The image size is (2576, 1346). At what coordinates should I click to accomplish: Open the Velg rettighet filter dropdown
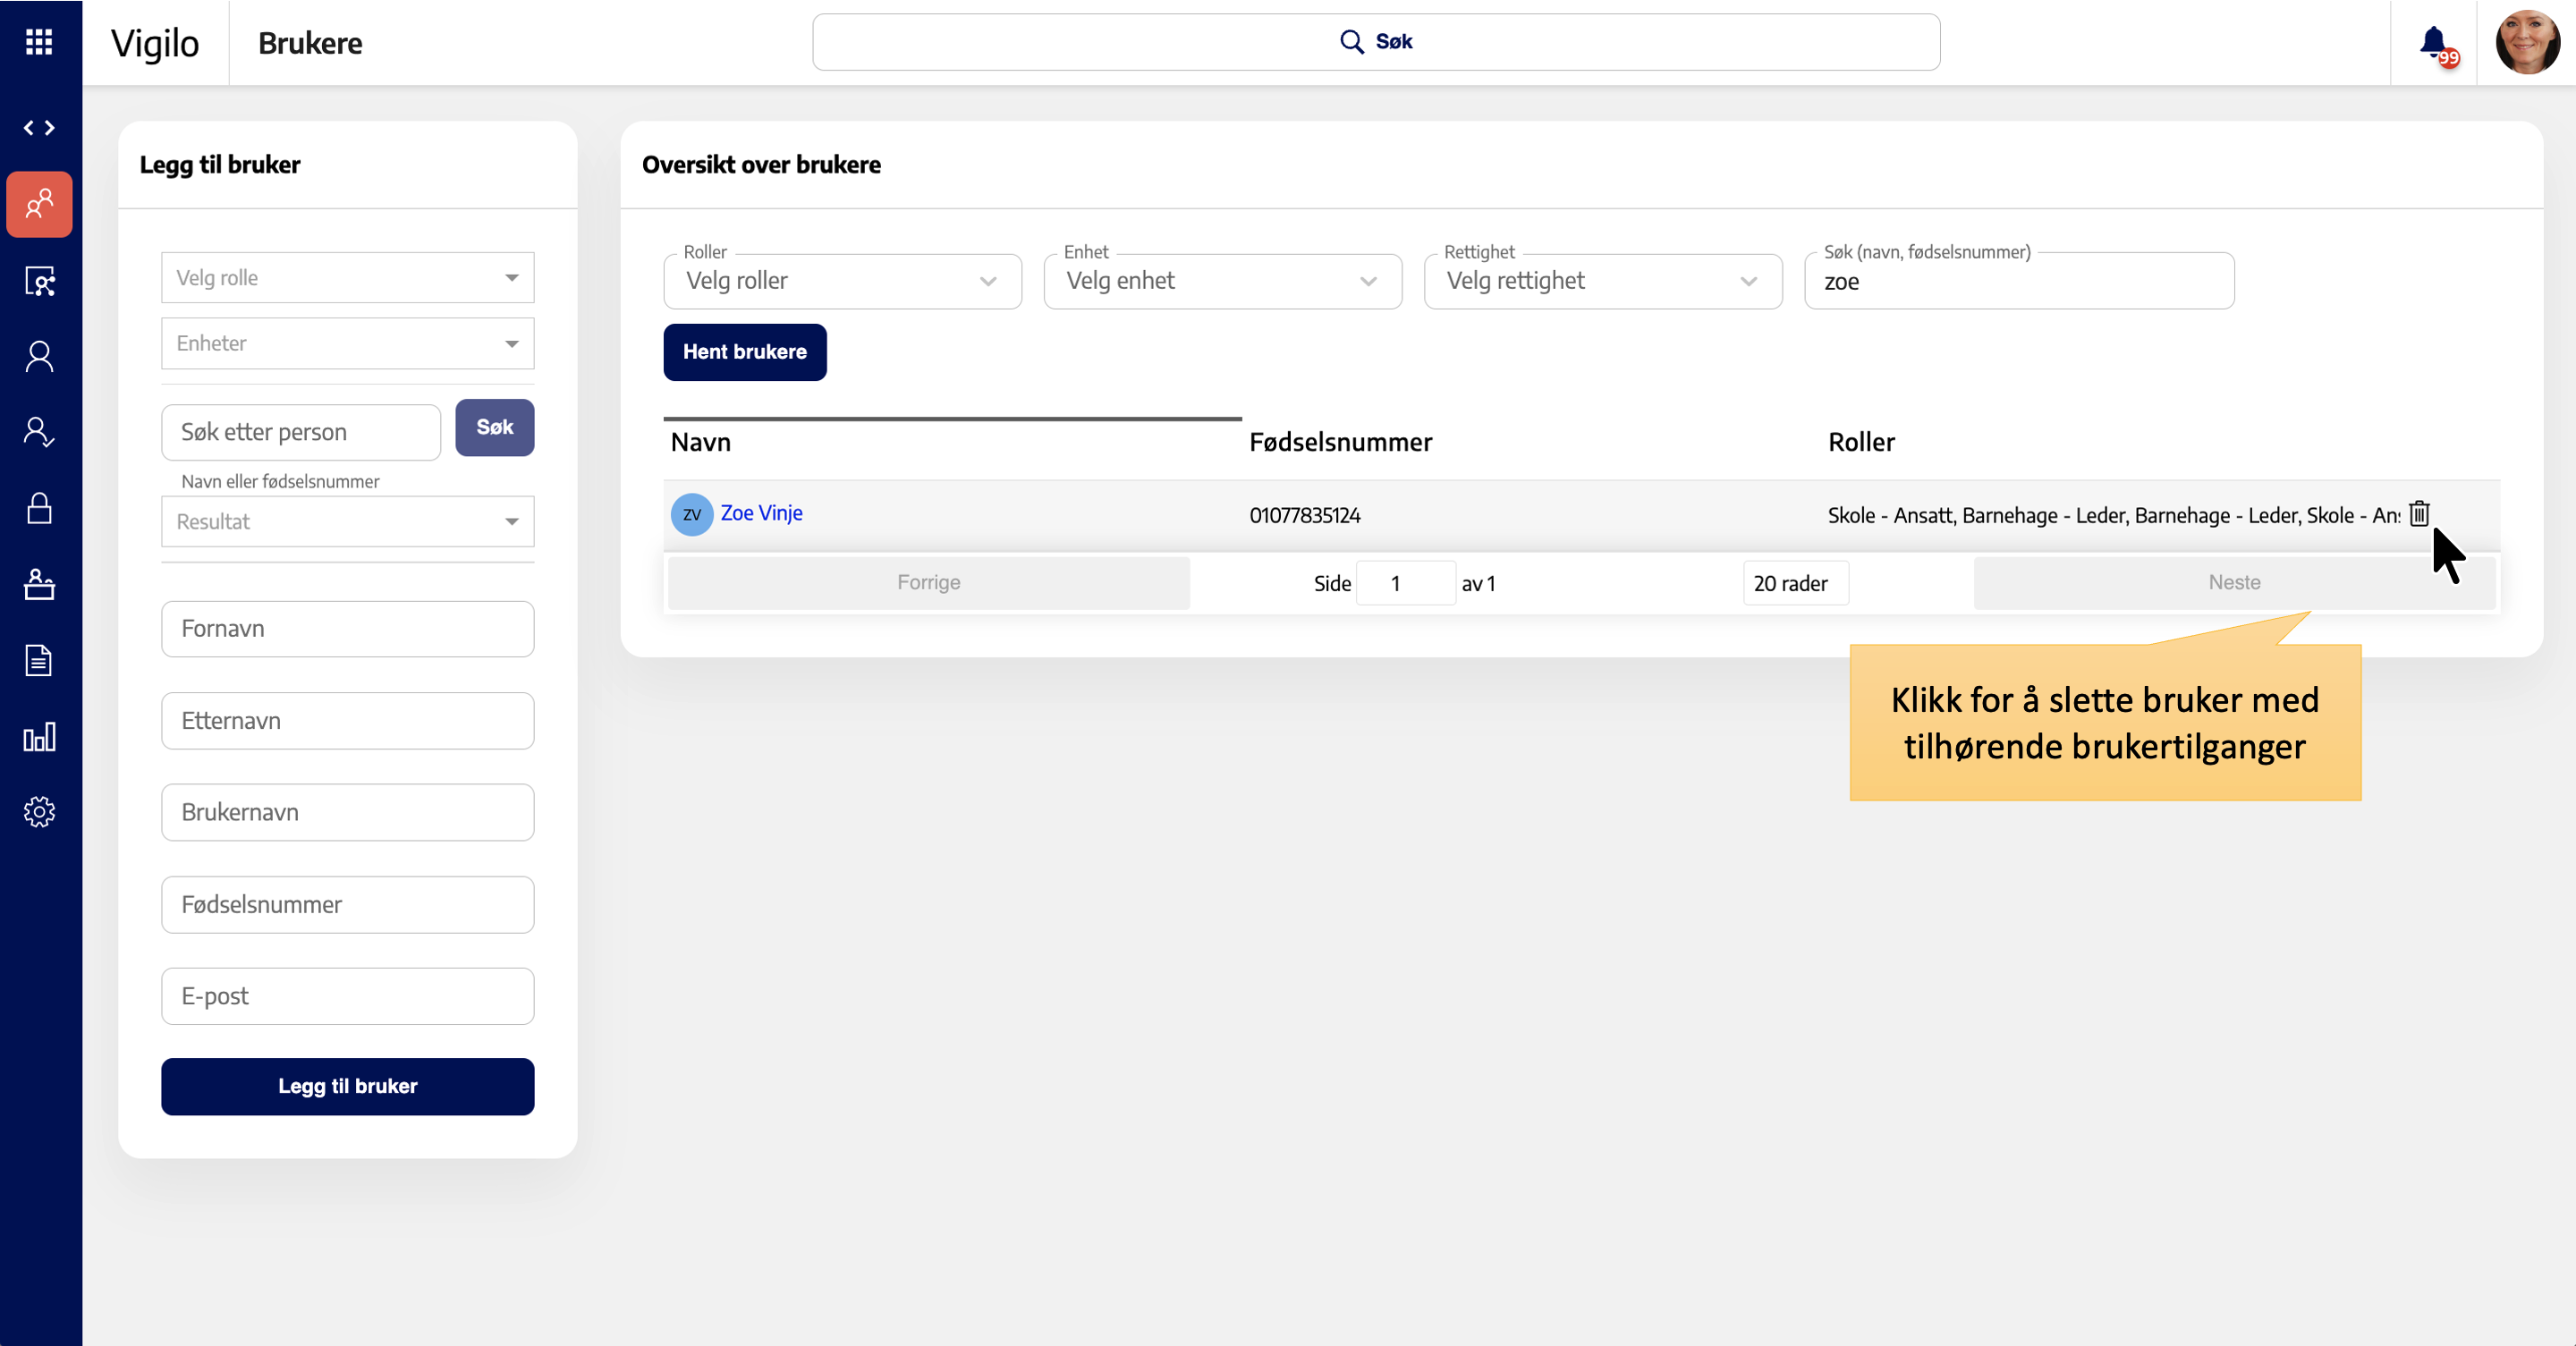pyautogui.click(x=1601, y=281)
